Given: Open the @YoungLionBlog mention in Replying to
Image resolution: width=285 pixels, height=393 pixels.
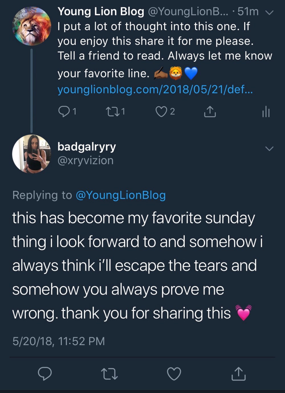Looking at the screenshot, I should tap(121, 195).
